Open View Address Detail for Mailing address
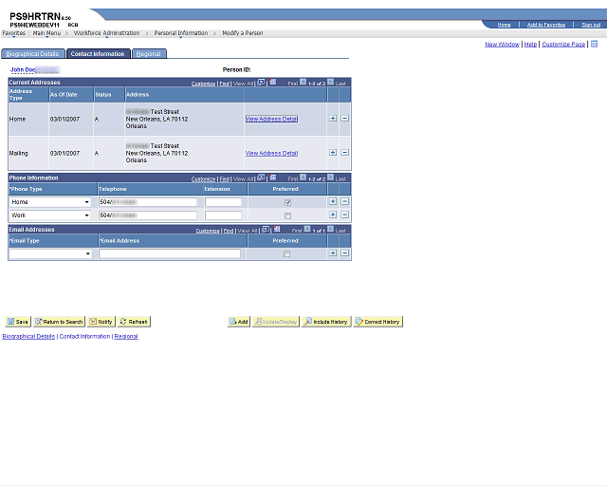 [x=271, y=153]
